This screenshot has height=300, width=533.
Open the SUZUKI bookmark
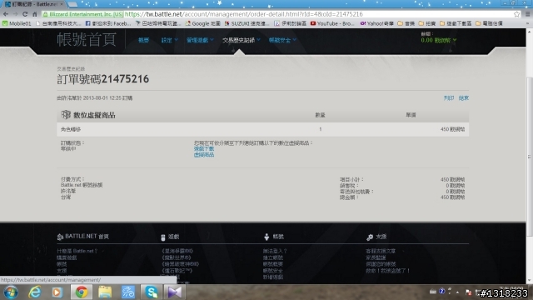point(247,23)
